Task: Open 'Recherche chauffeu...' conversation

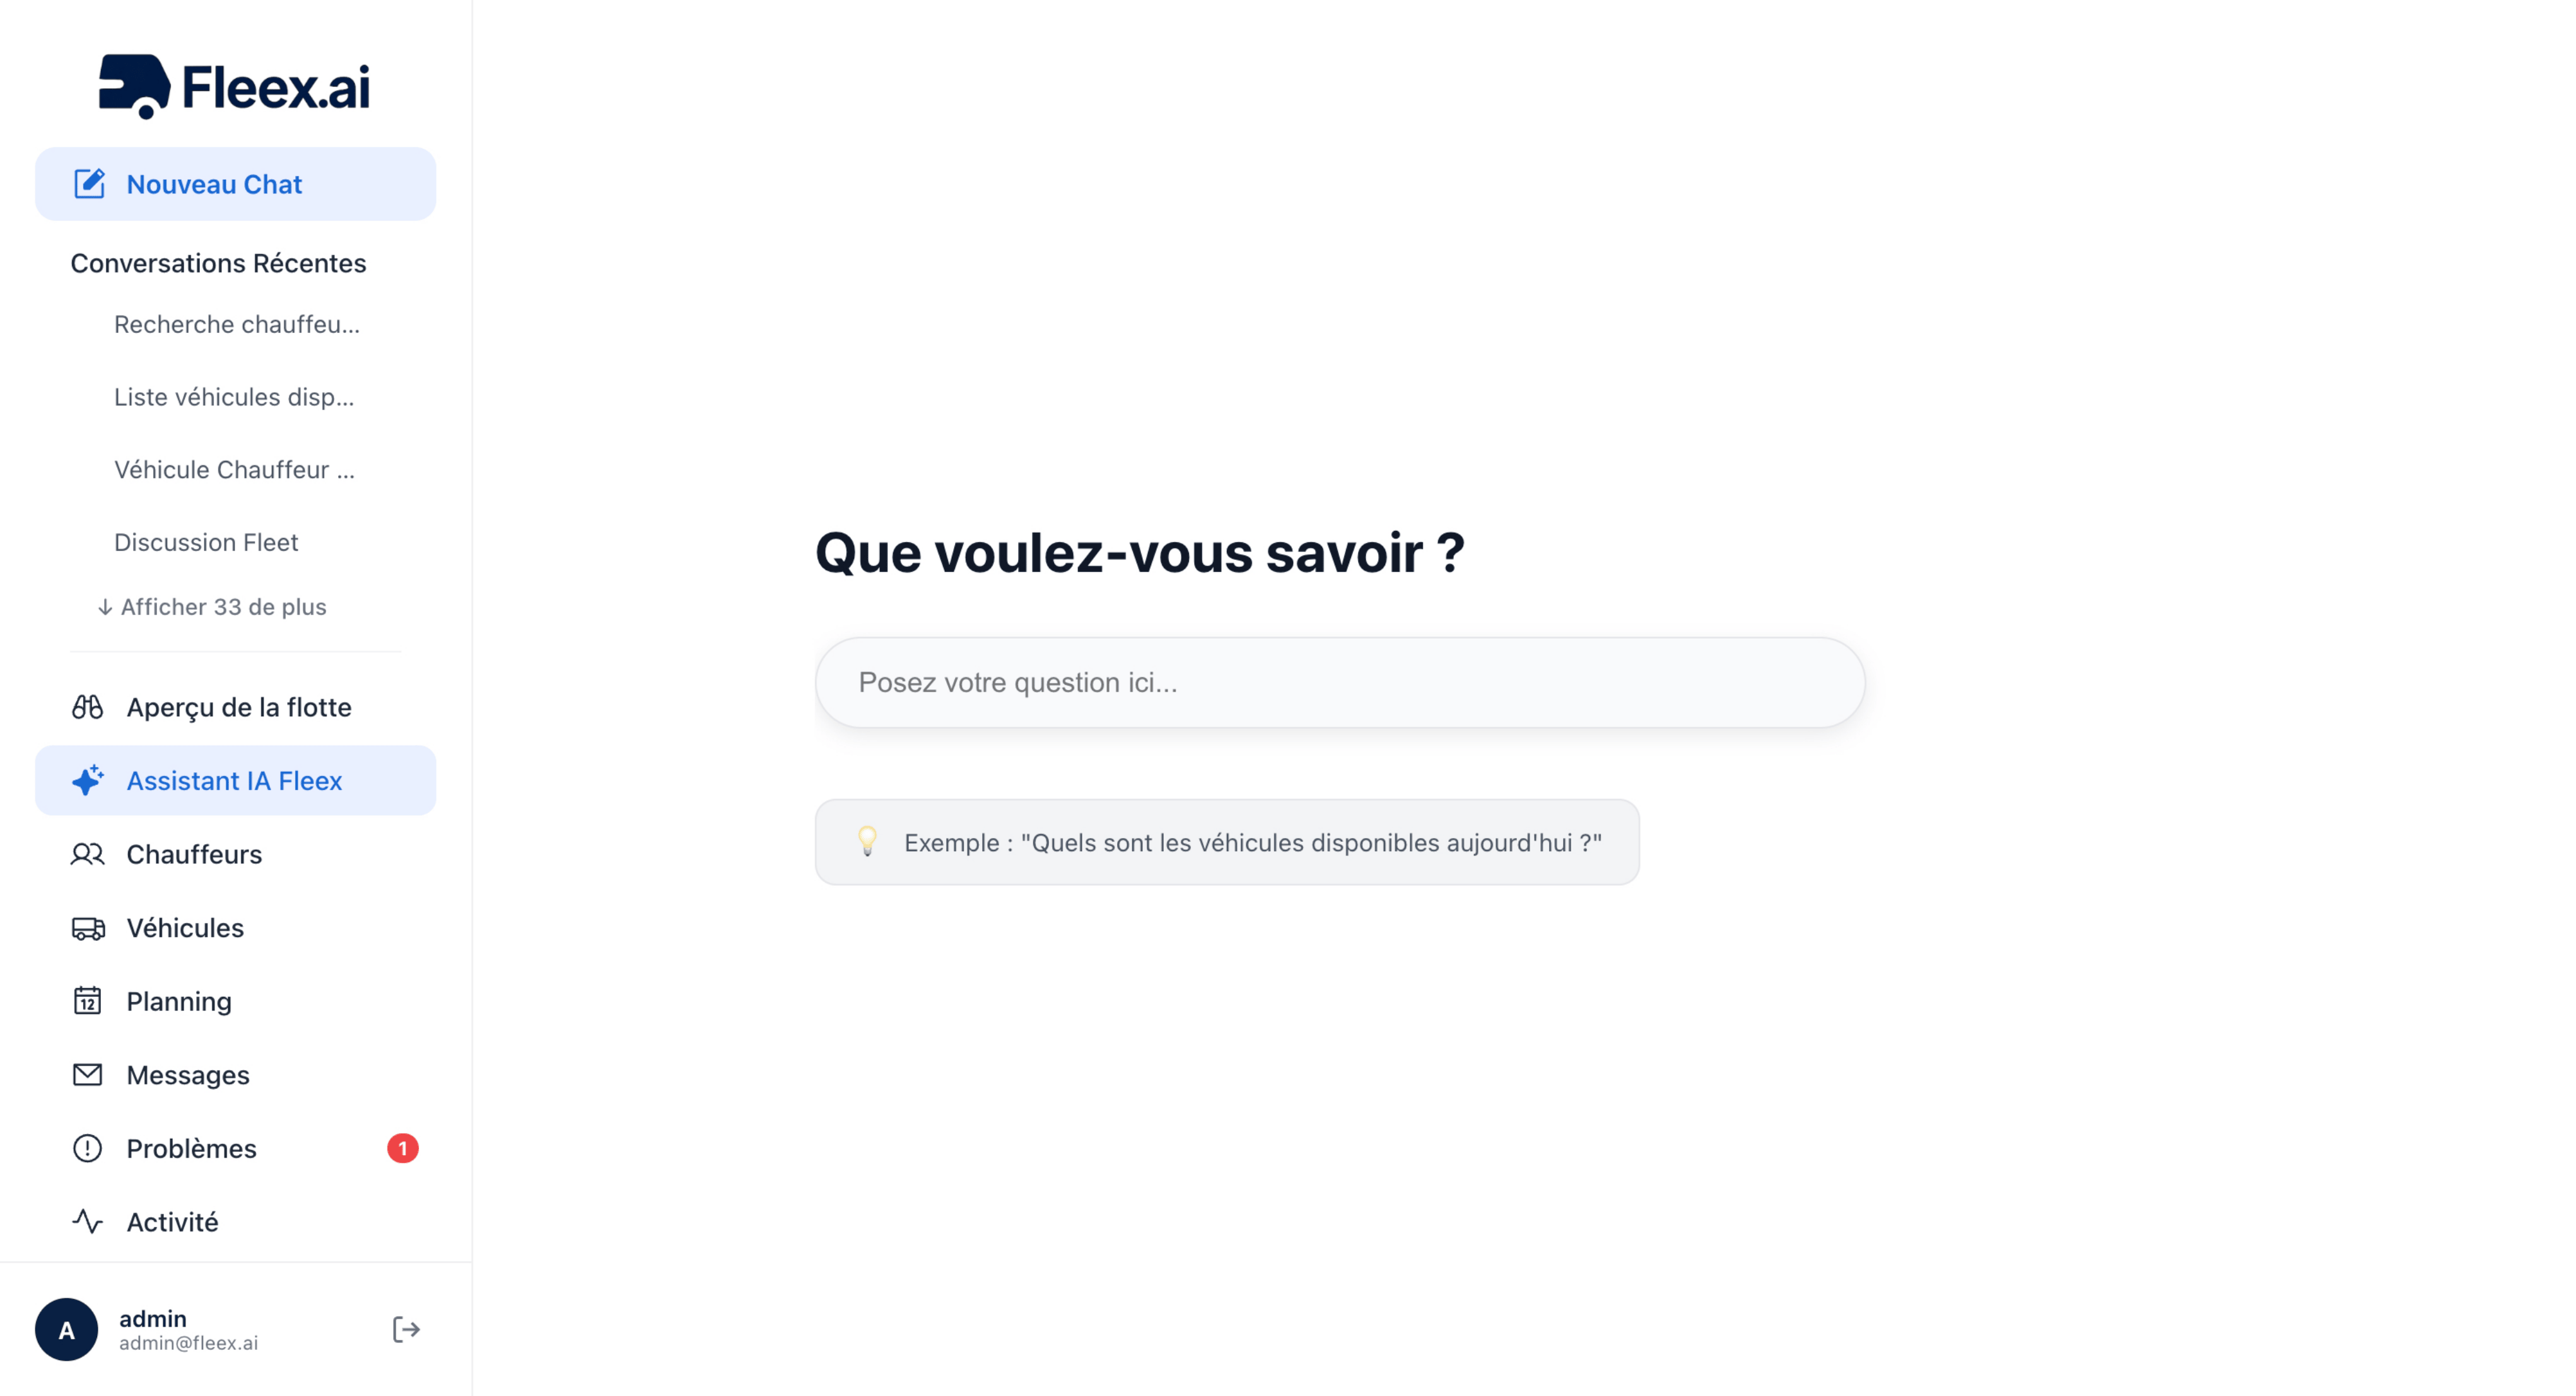Action: (x=237, y=324)
